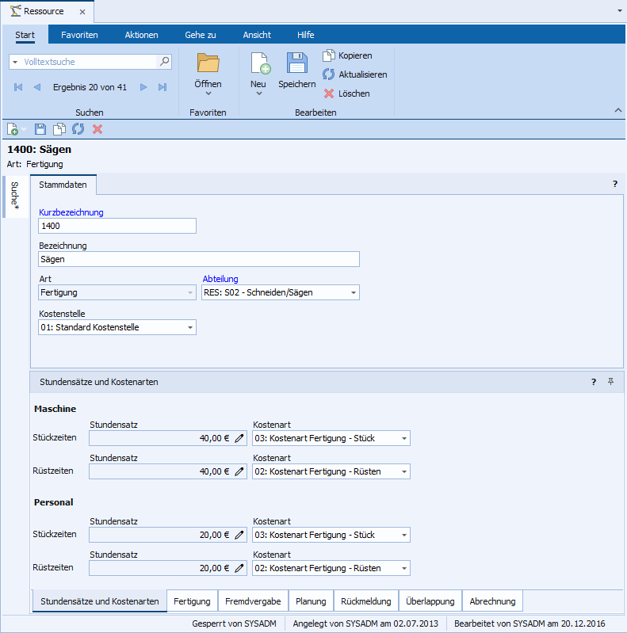Open the Suche side panel tab

[14, 196]
